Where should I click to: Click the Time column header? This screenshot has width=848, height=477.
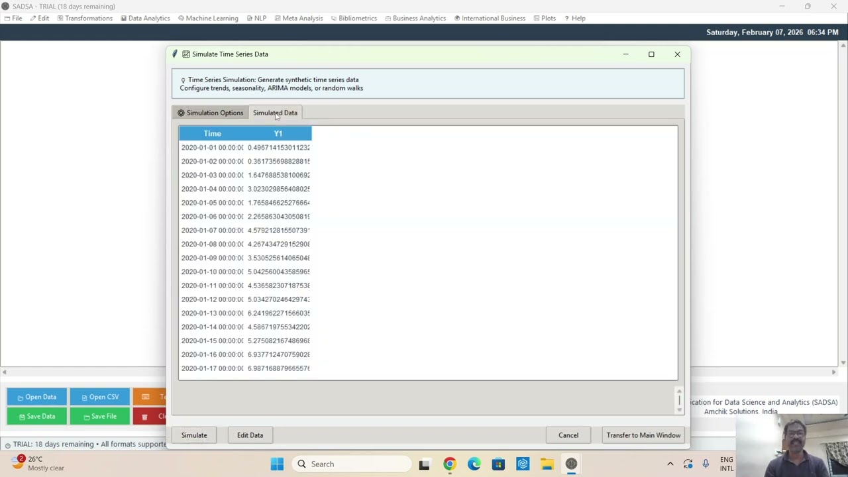(212, 133)
